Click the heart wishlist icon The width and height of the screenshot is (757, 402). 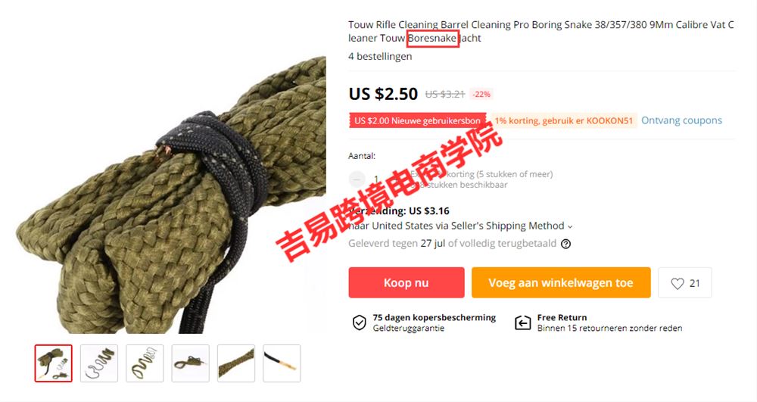[x=678, y=283]
